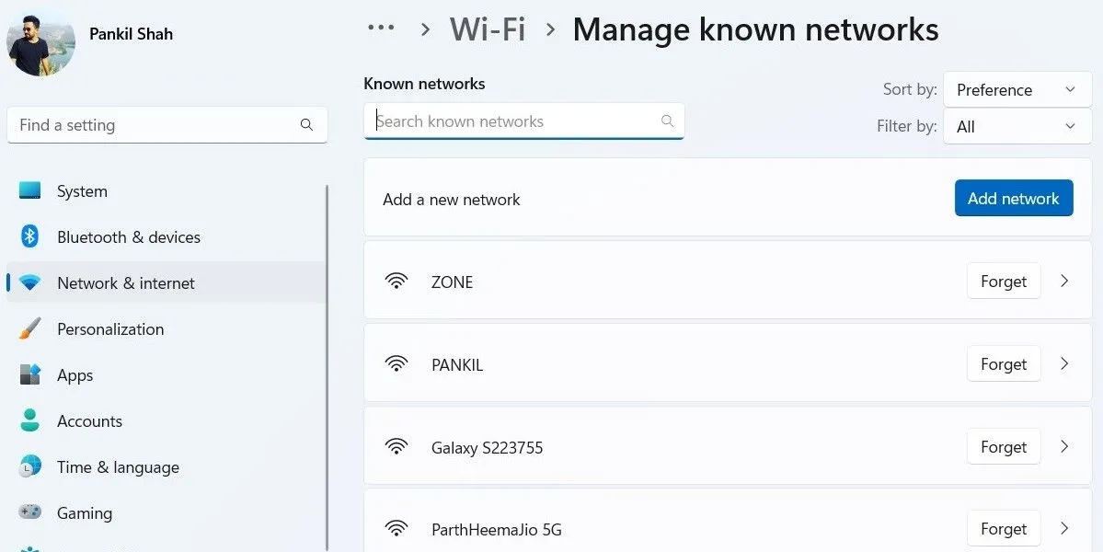Click the Personalization paintbrush icon
1103x552 pixels.
point(31,328)
